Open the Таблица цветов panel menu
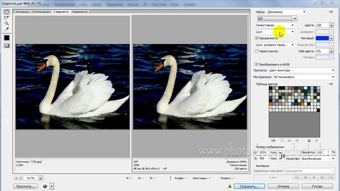Screen dimensions: 340x191 pos(330,84)
